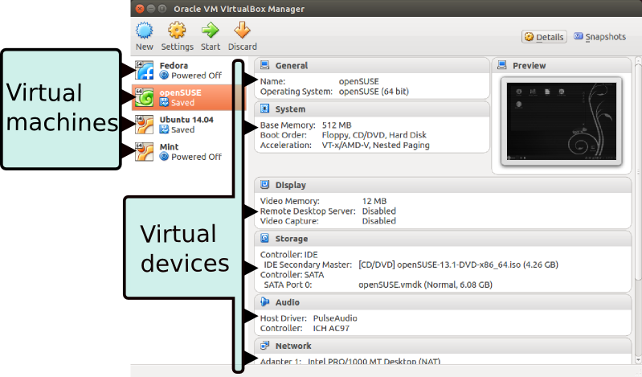Start the VM using green arrow icon

pos(210,31)
